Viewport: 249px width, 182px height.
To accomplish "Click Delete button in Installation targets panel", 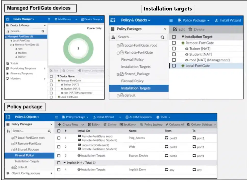I will (196, 29).
